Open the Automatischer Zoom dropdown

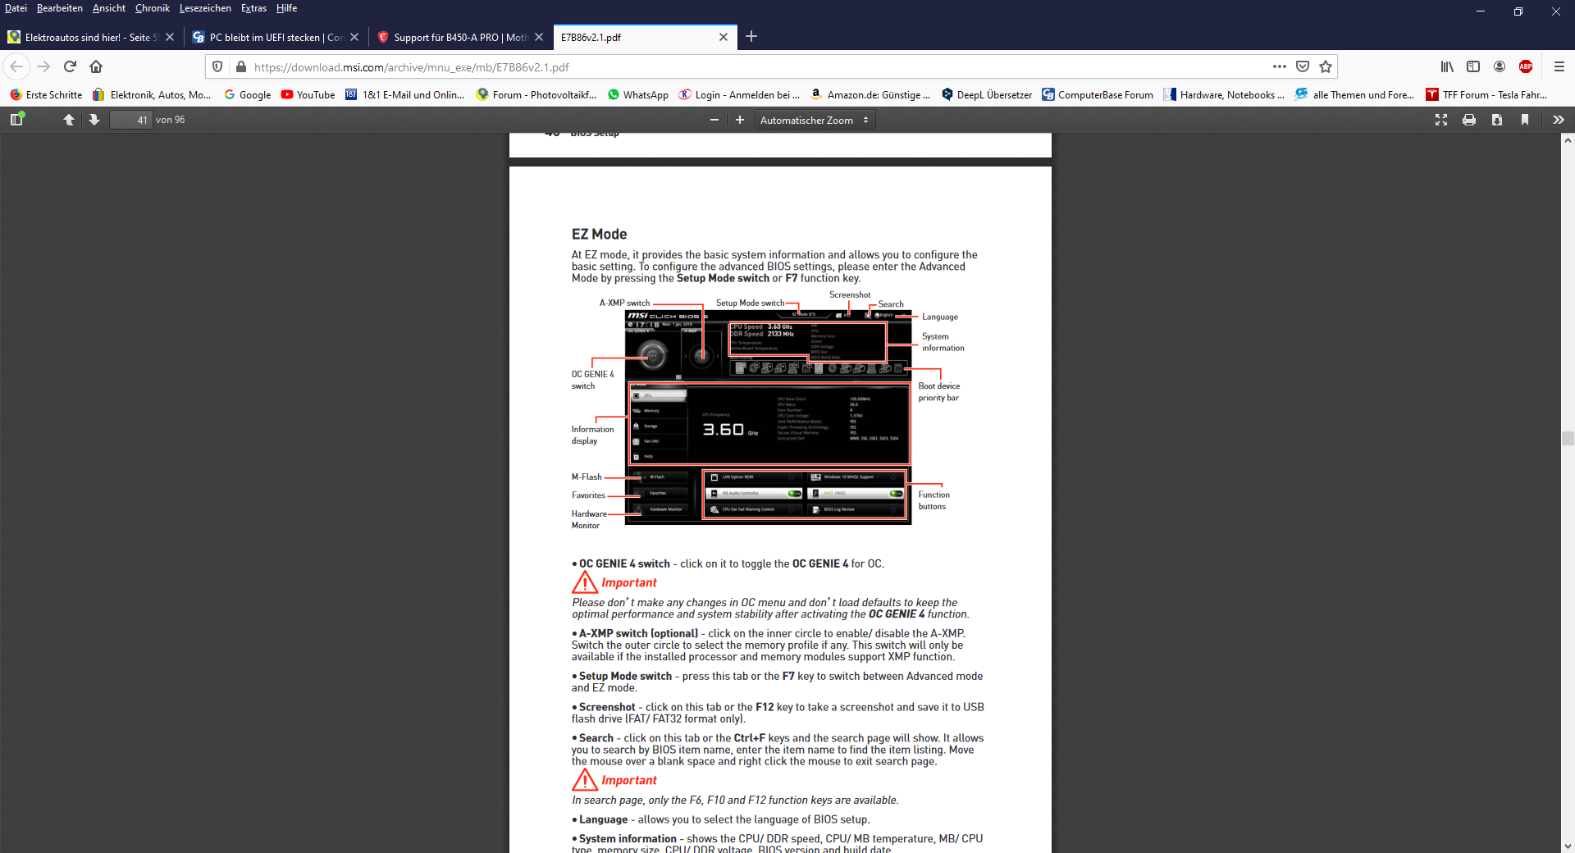click(x=815, y=120)
